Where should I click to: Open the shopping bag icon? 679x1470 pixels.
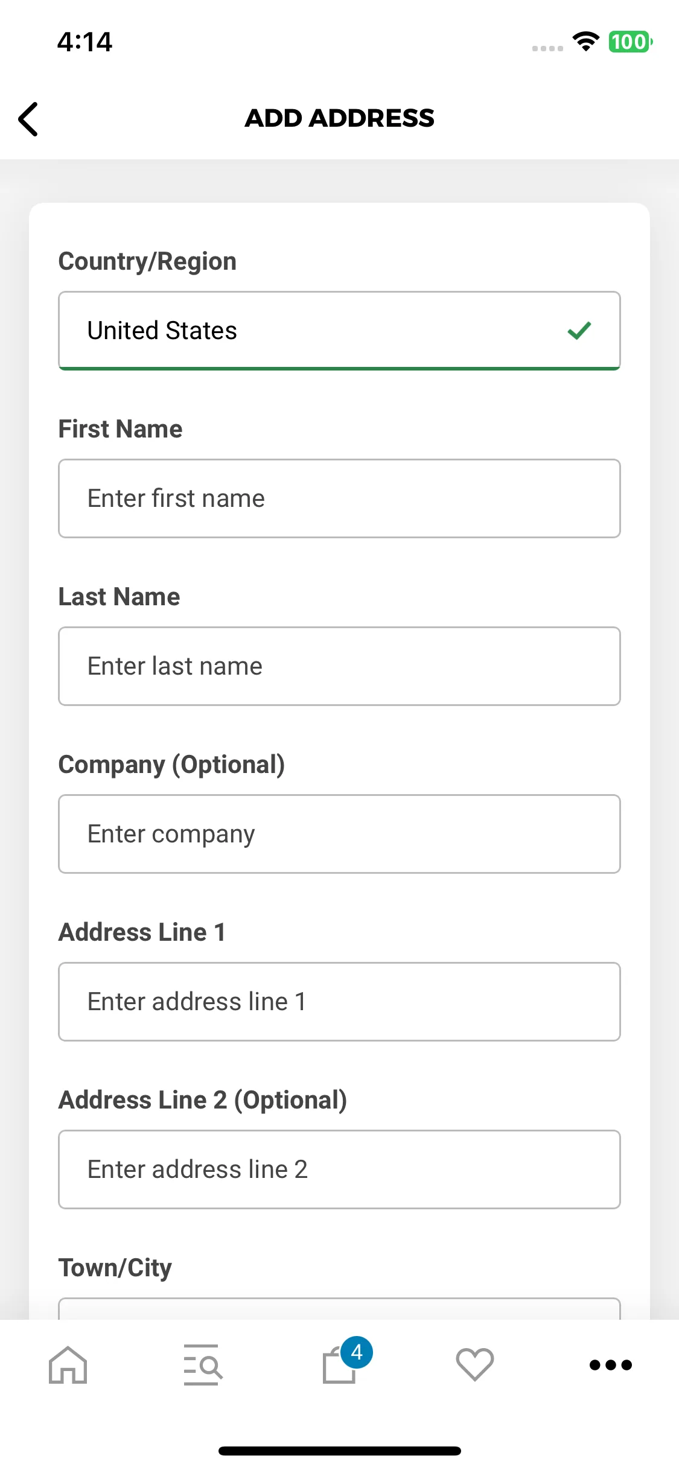point(339,1366)
